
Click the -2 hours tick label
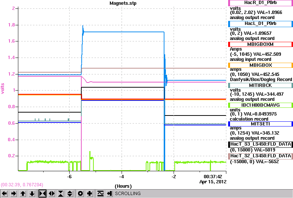[x=174, y=177]
